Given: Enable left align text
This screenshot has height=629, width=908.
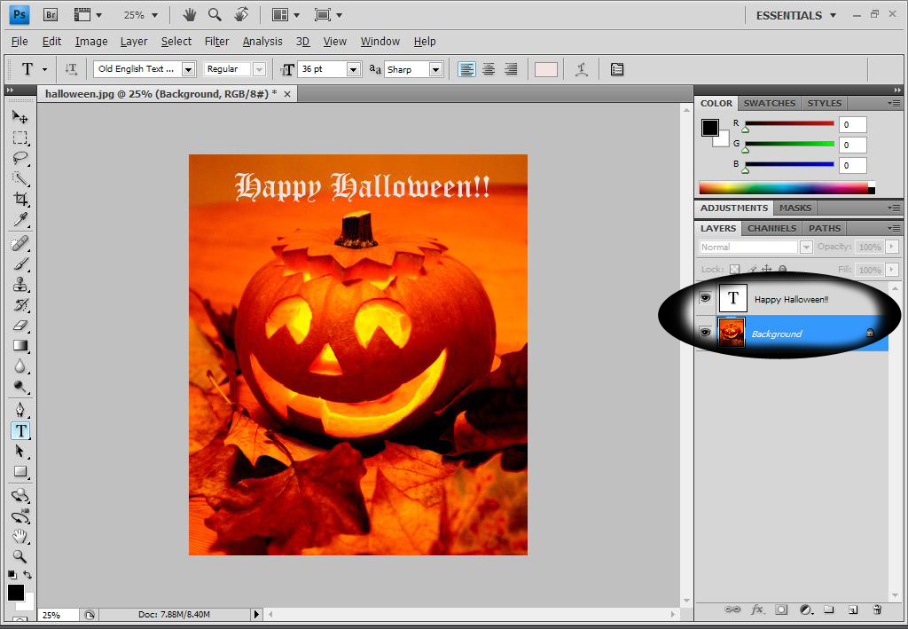Looking at the screenshot, I should pyautogui.click(x=466, y=69).
